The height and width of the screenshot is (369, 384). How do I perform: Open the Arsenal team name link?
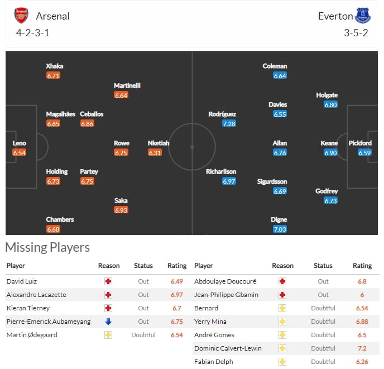coord(53,16)
